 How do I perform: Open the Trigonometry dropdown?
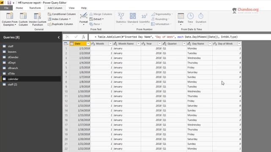pos(162,14)
